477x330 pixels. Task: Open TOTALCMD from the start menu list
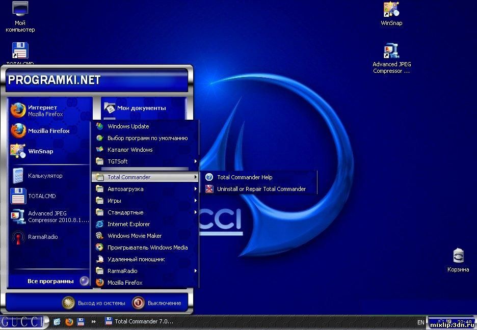[49, 196]
